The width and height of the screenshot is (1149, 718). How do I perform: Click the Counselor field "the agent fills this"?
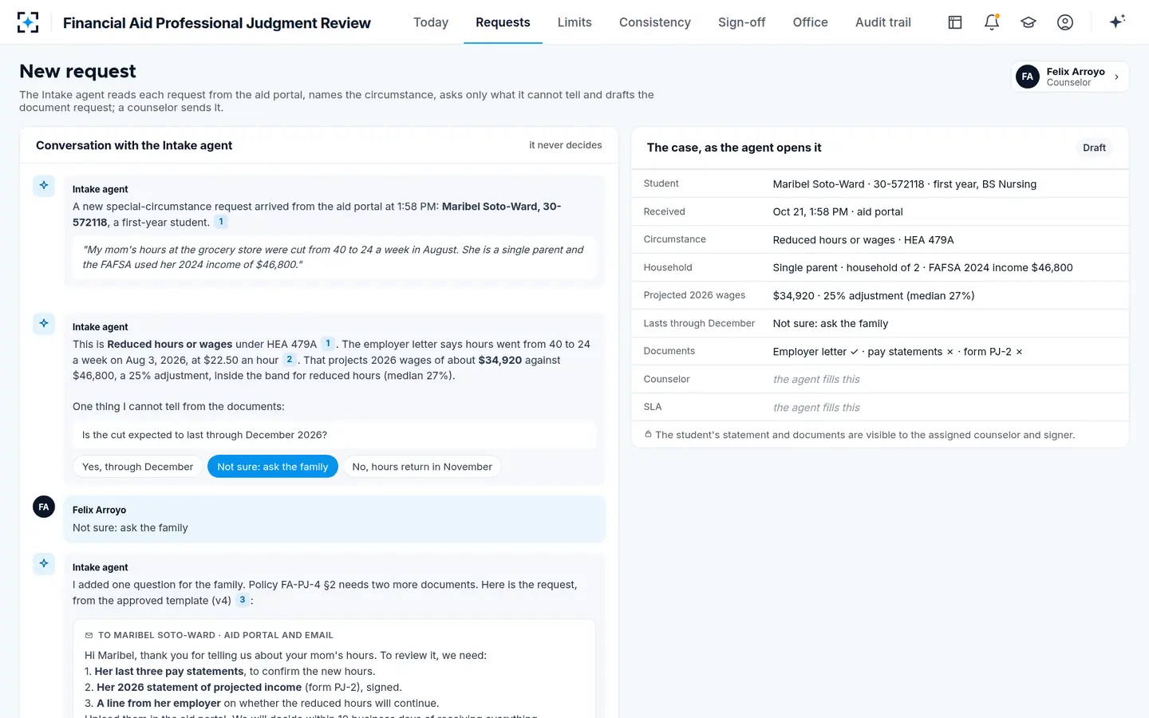[816, 380]
